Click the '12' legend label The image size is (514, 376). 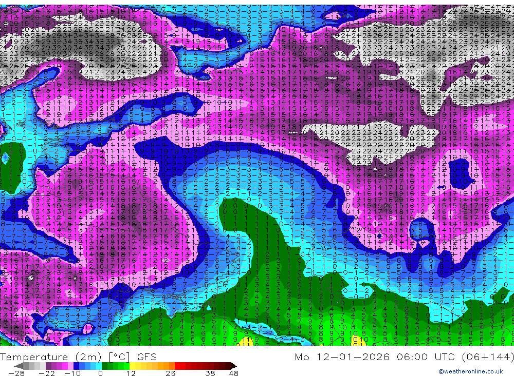[x=131, y=373]
